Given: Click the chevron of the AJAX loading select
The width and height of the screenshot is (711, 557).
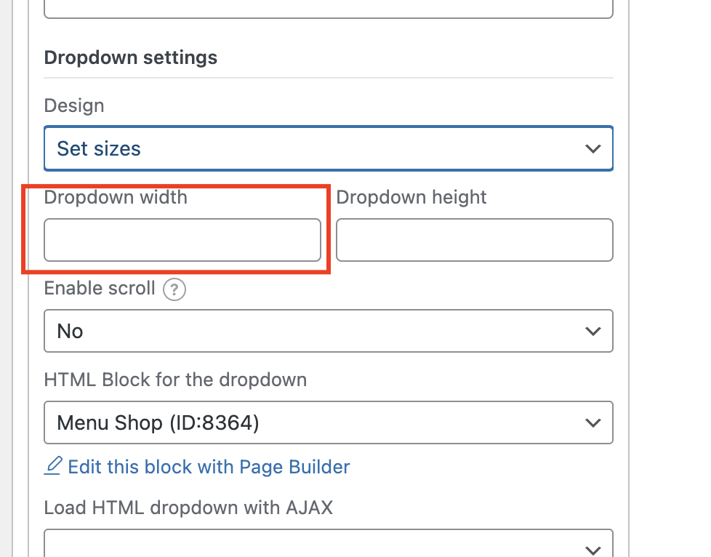Looking at the screenshot, I should pyautogui.click(x=592, y=550).
